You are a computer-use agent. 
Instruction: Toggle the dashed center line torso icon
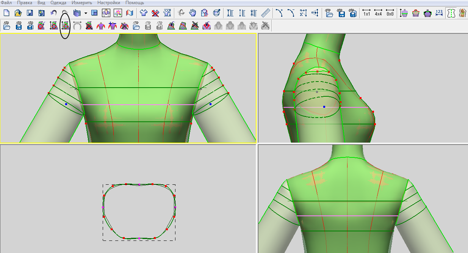click(451, 13)
